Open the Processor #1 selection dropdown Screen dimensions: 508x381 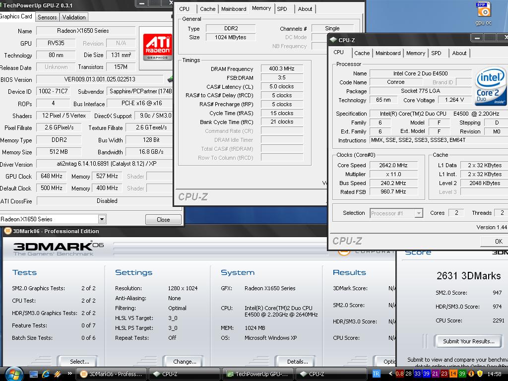pos(419,213)
